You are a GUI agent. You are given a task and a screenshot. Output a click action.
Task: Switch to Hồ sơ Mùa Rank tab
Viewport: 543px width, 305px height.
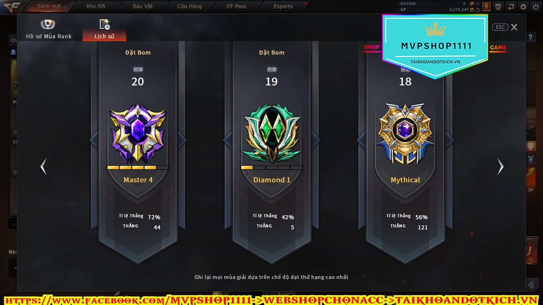pos(49,29)
